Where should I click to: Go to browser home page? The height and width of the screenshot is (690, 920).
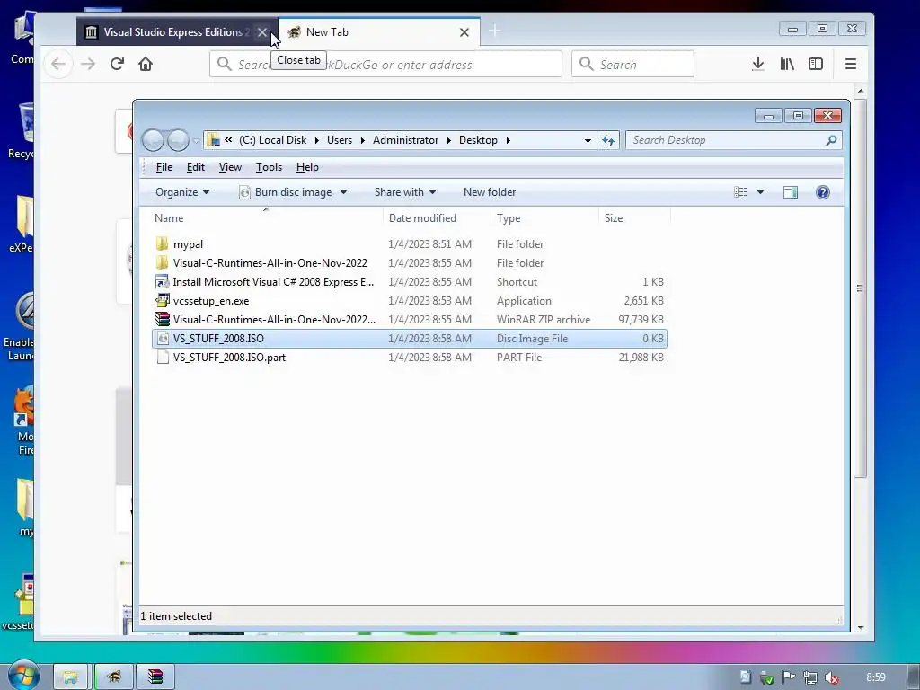[146, 64]
